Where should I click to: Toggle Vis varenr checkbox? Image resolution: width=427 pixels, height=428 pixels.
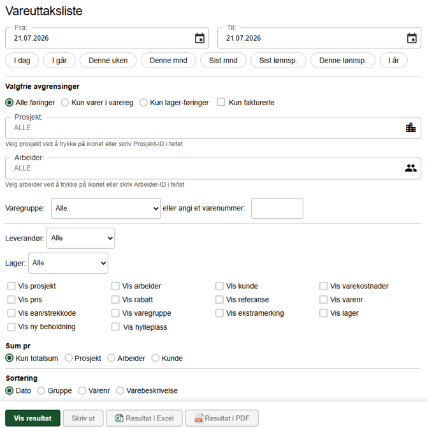pos(323,299)
